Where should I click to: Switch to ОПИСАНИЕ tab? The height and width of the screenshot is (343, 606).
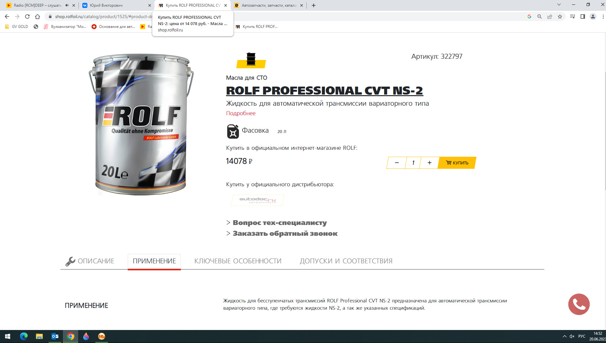click(90, 261)
